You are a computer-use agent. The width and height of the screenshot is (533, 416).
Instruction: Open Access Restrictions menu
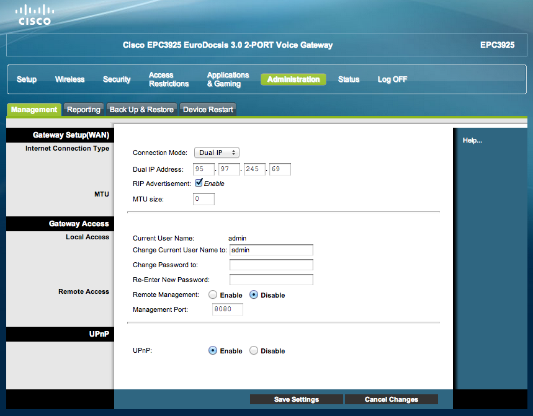pyautogui.click(x=169, y=79)
